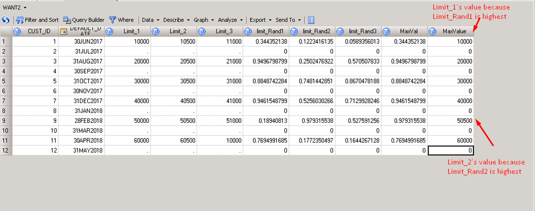Select the limit_Rand1 column header
Screen dimensions: 535x211
(266, 32)
